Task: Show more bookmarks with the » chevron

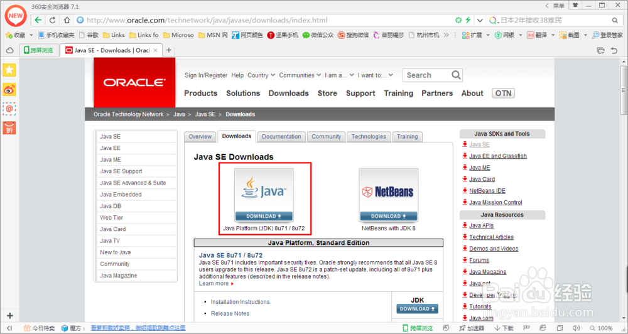Action: [x=446, y=35]
